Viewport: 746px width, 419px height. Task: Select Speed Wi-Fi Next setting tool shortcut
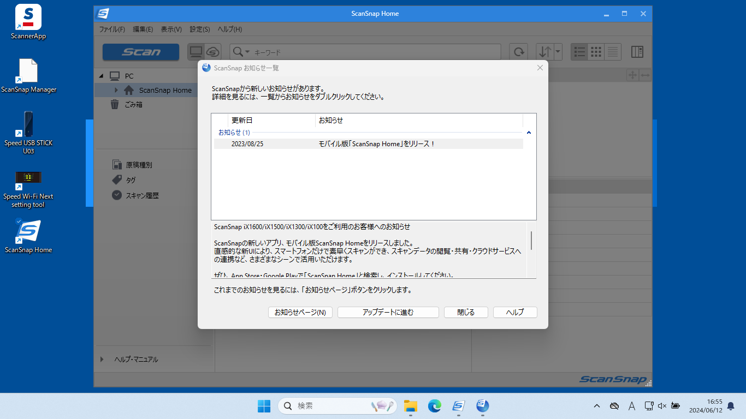tap(28, 189)
